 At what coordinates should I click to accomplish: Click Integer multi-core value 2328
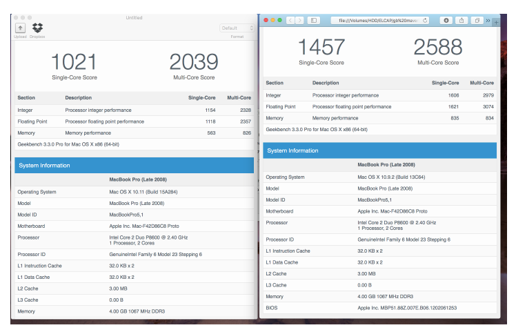point(246,110)
